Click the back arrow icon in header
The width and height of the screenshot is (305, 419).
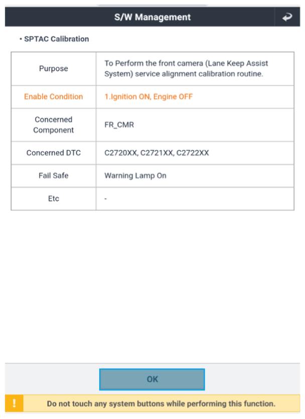coord(287,17)
